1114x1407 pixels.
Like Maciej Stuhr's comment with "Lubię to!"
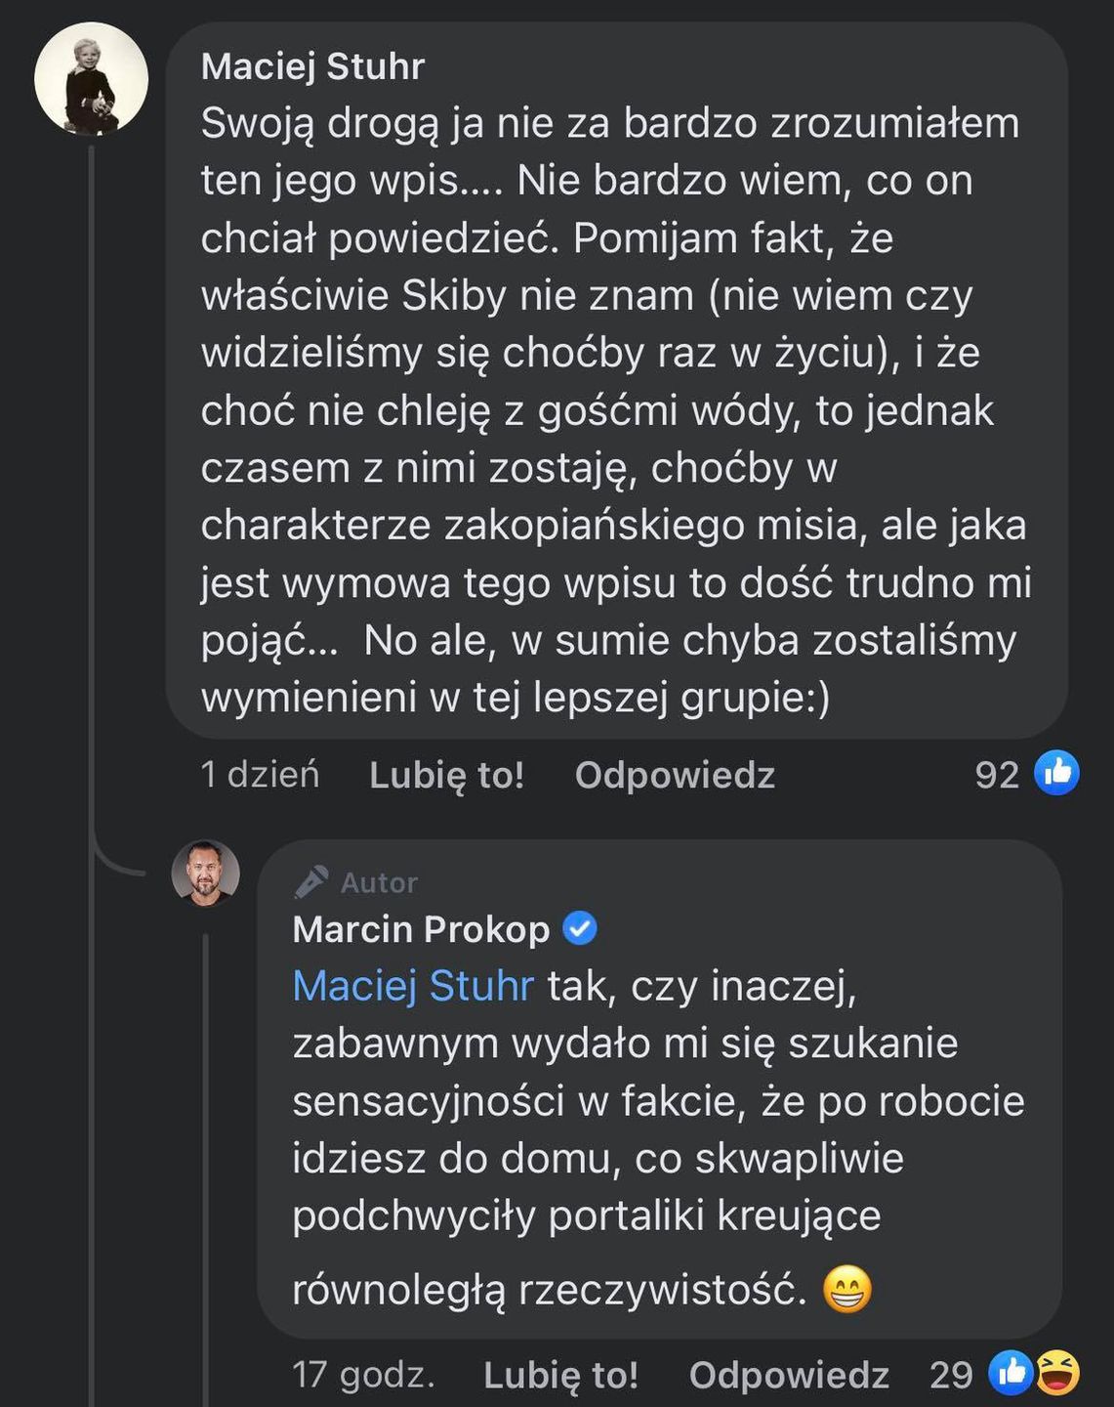pyautogui.click(x=446, y=775)
